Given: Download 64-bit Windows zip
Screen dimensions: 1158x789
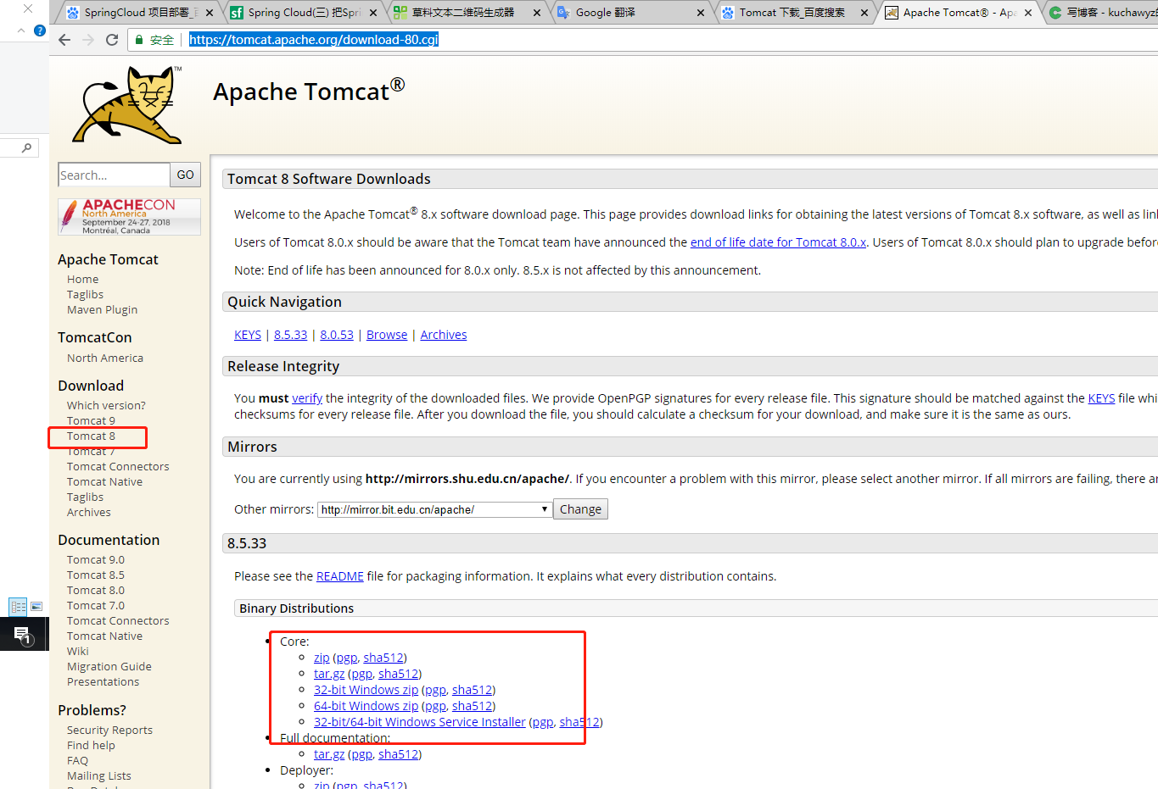Looking at the screenshot, I should point(366,706).
